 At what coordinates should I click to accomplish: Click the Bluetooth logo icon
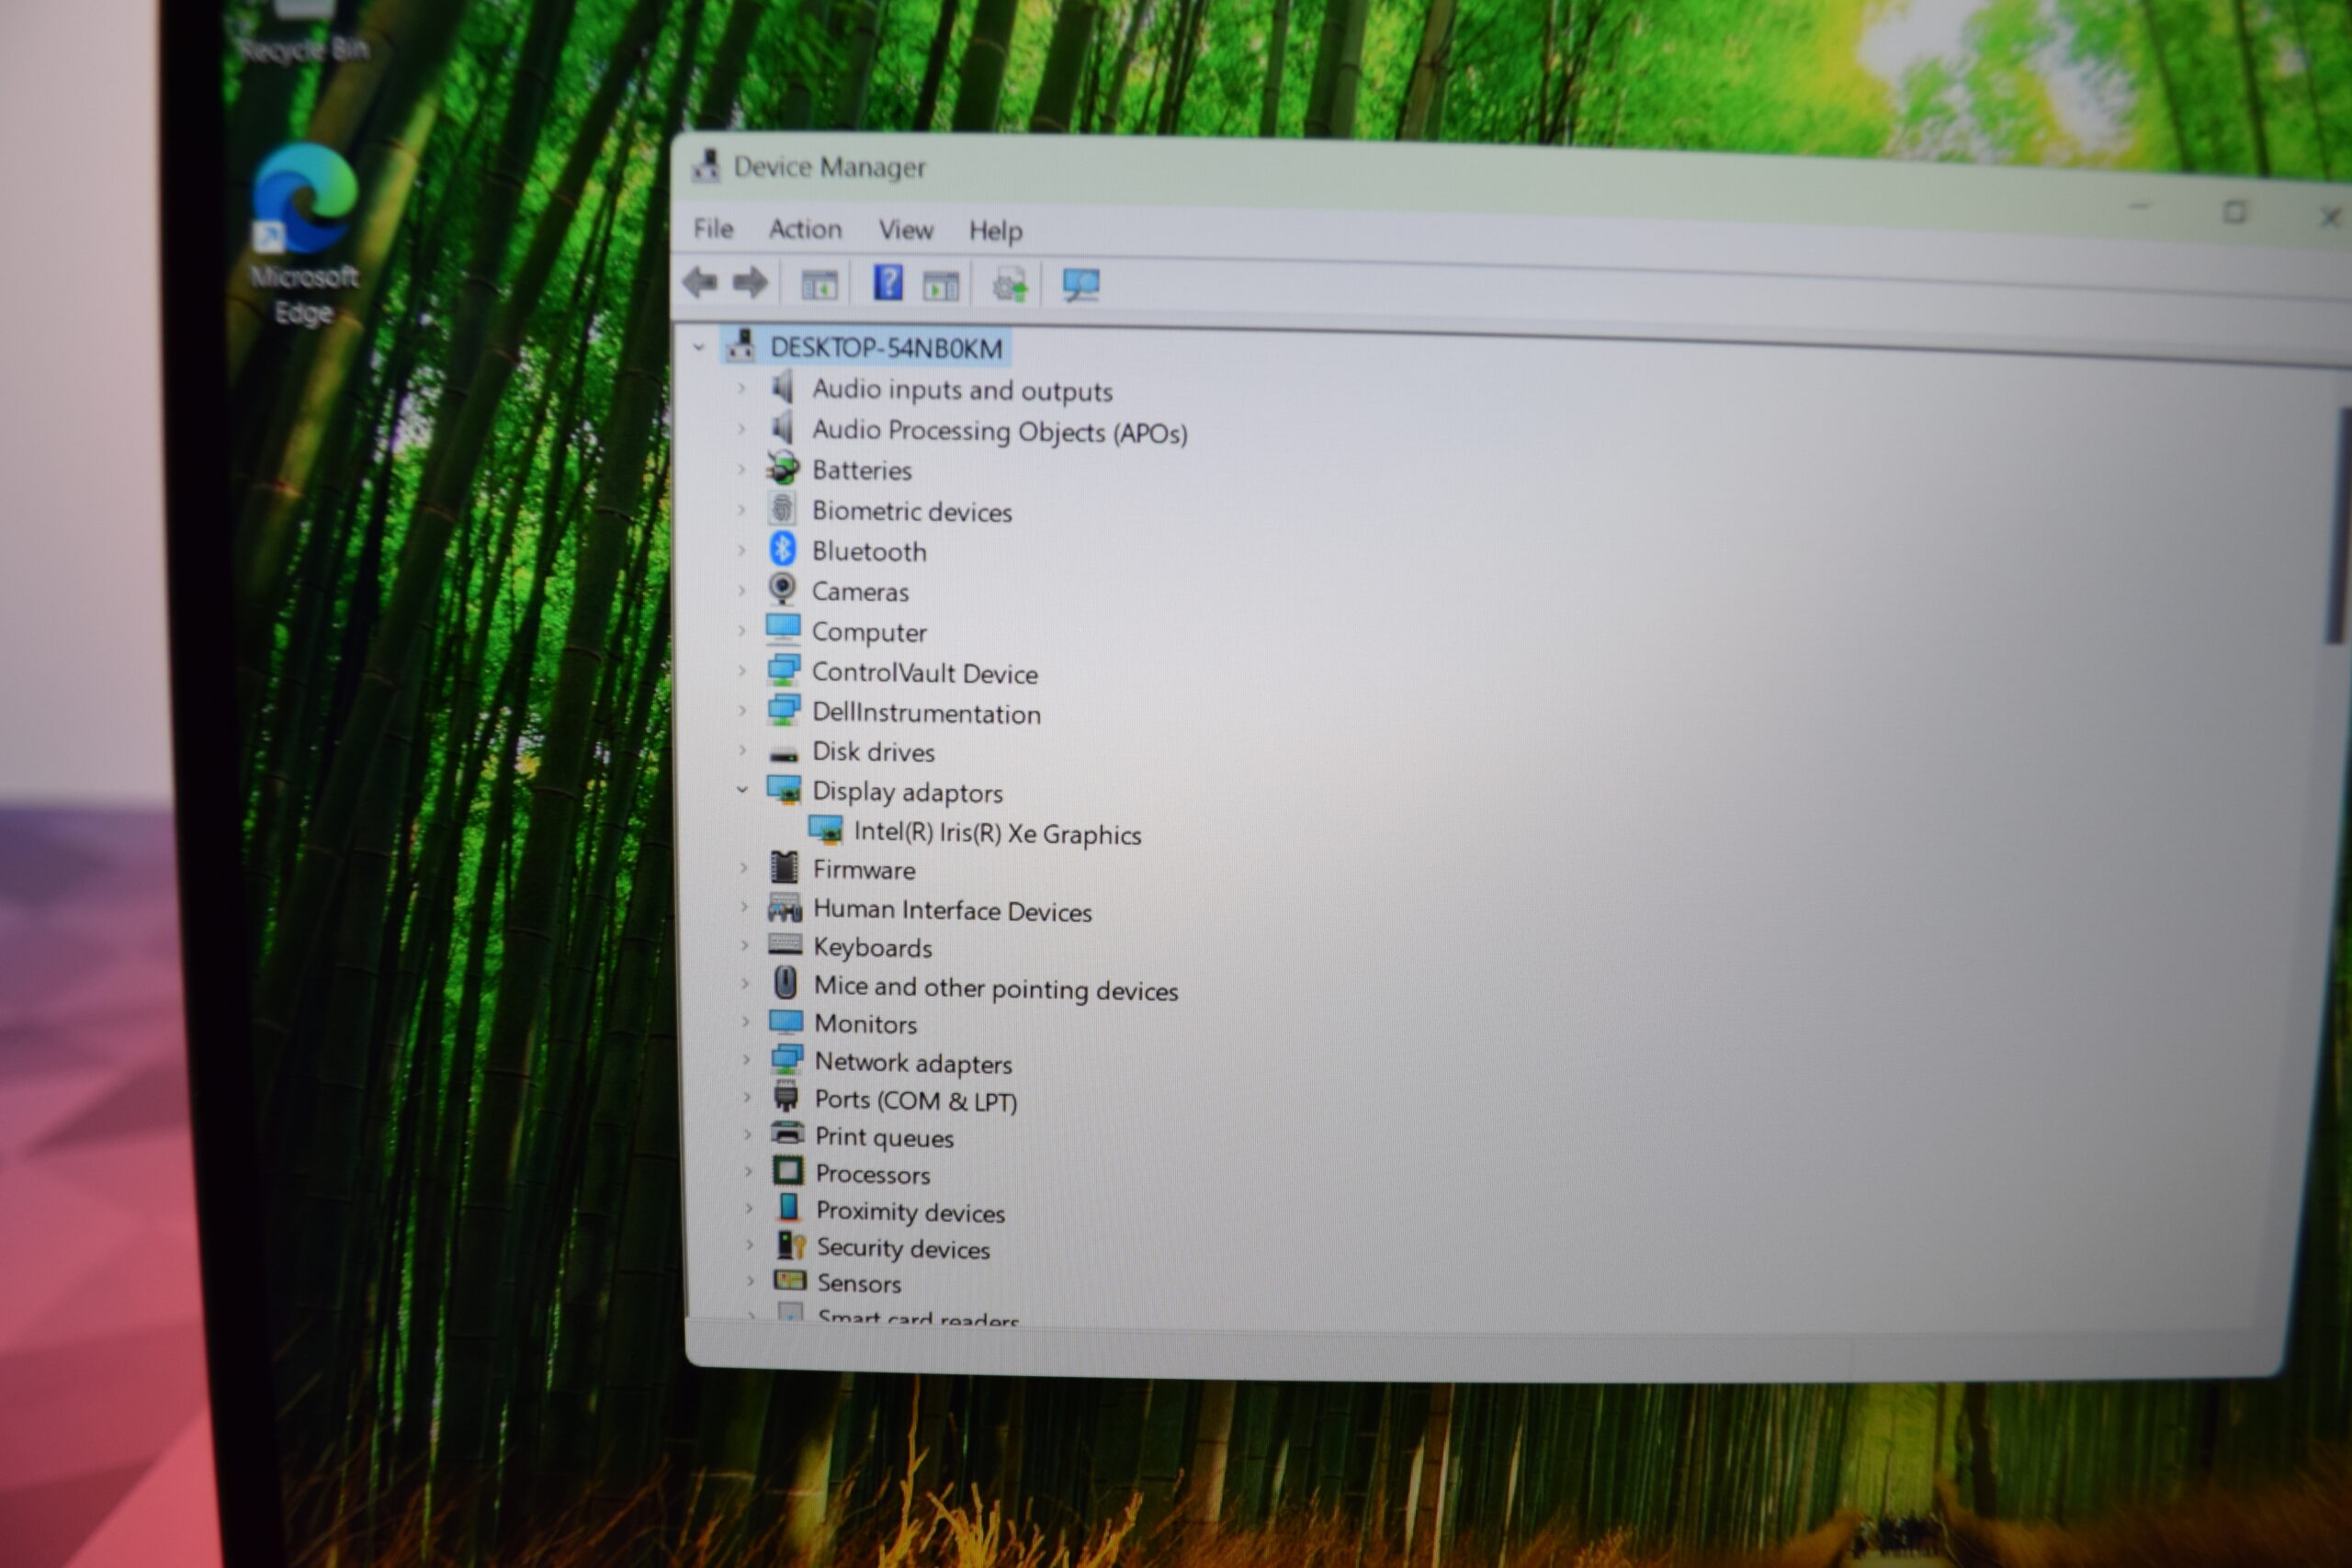click(782, 549)
